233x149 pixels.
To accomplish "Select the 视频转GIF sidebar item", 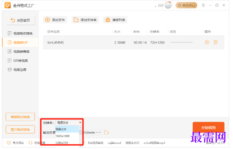I will pos(20,42).
